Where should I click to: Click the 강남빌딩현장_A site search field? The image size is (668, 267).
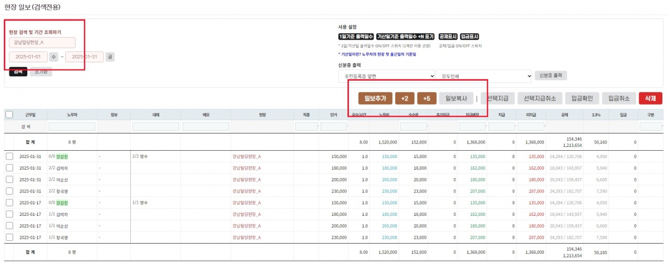point(42,43)
